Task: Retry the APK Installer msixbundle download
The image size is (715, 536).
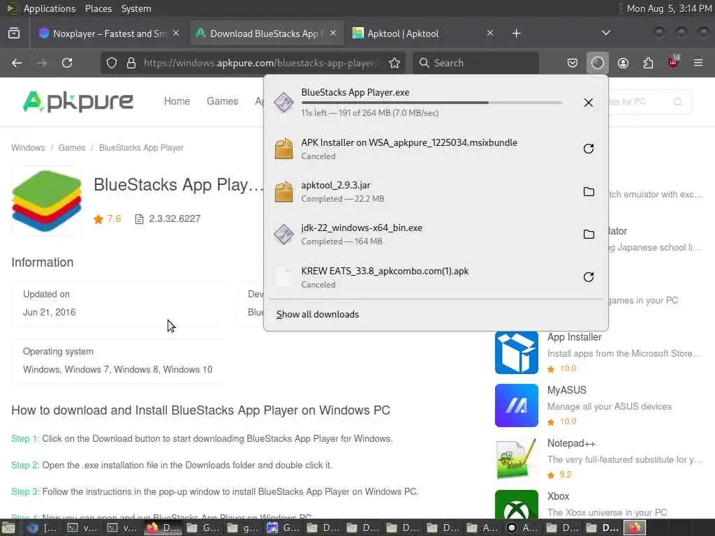Action: 588,149
